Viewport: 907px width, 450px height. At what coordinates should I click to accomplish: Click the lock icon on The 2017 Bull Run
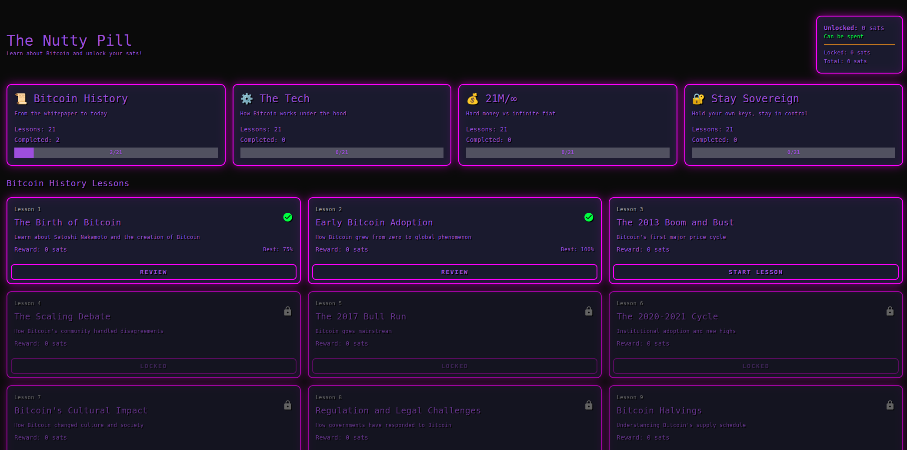pyautogui.click(x=589, y=311)
